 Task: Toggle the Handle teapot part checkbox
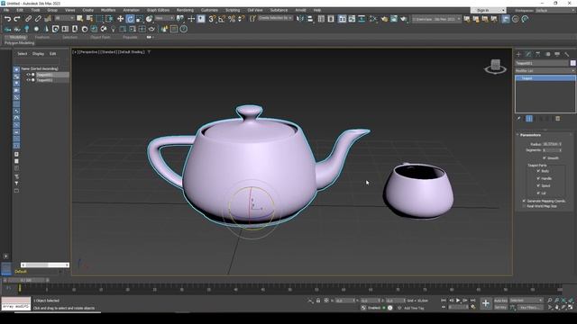click(538, 178)
